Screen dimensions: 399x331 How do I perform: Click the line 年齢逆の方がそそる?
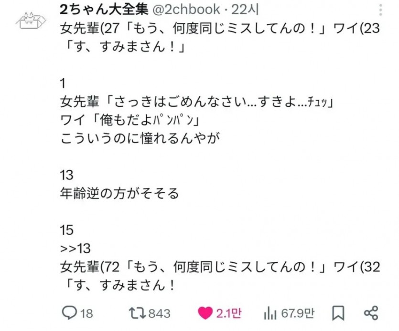tap(119, 193)
